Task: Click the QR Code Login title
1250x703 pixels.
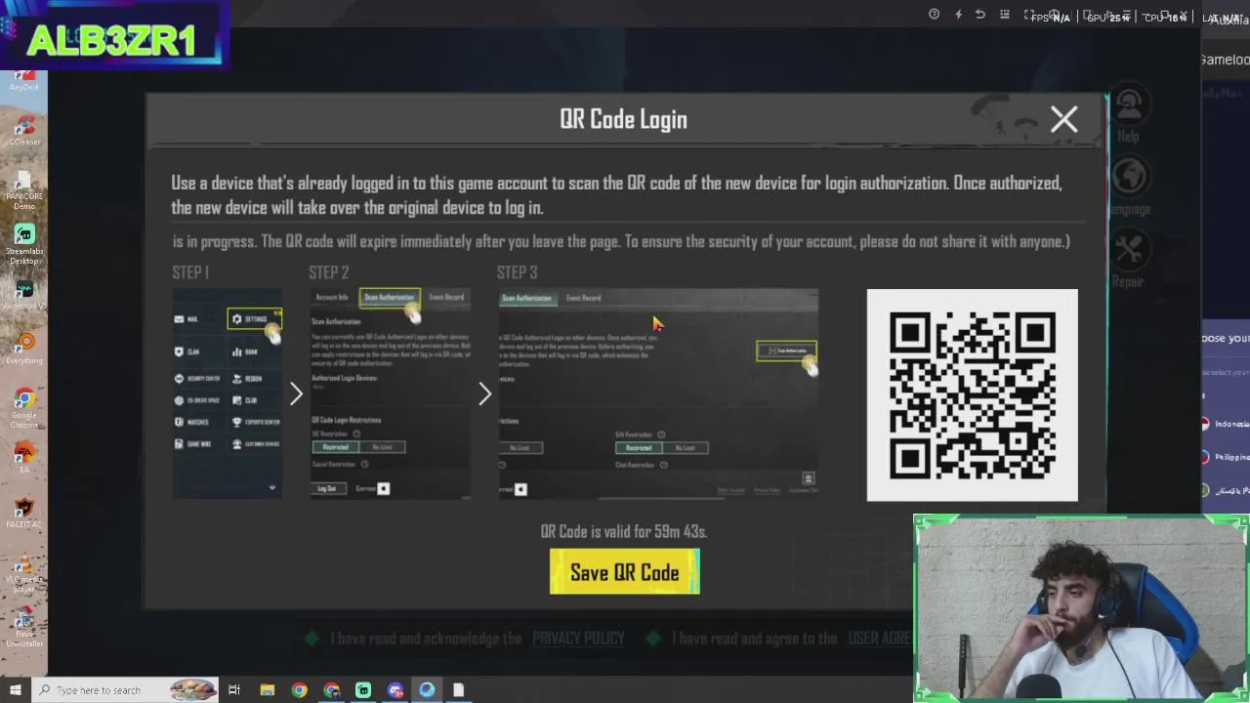Action: pos(623,119)
